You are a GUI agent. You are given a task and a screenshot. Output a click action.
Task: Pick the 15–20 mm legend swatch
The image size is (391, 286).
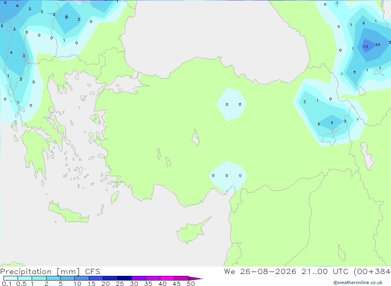(96, 278)
